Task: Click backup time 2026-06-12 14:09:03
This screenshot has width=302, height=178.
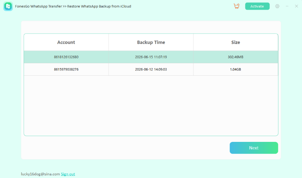Action: coord(151,69)
